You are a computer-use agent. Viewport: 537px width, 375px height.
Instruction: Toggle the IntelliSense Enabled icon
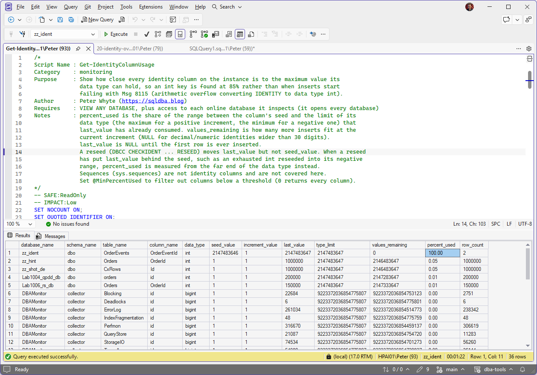point(180,34)
